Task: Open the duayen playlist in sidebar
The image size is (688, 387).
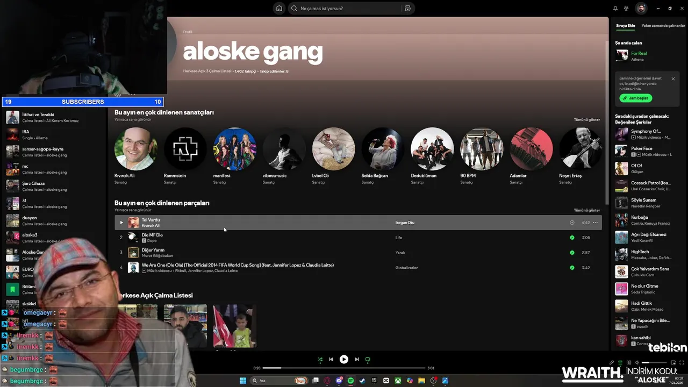Action: click(x=54, y=220)
